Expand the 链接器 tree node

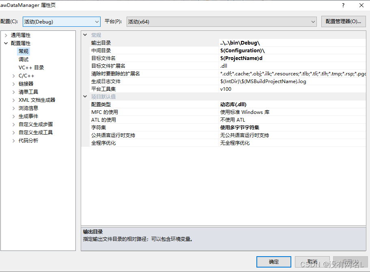(13, 84)
